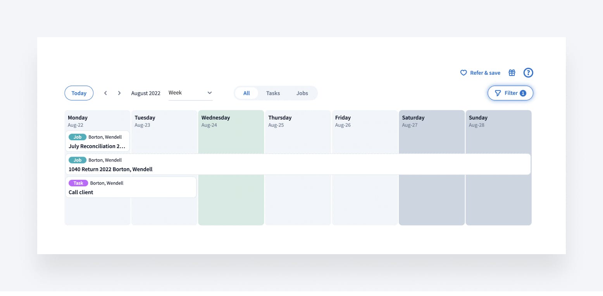
Task: Open the Week view dropdown
Action: (x=186, y=93)
